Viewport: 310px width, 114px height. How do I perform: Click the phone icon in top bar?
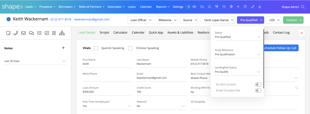[x=252, y=7]
